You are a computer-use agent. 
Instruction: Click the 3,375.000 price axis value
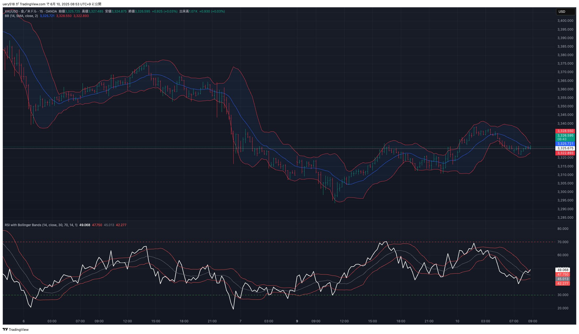coord(565,64)
